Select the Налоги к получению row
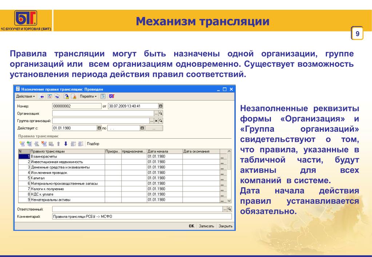Image resolution: width=372 pixels, height=257 pixels. pos(123,189)
